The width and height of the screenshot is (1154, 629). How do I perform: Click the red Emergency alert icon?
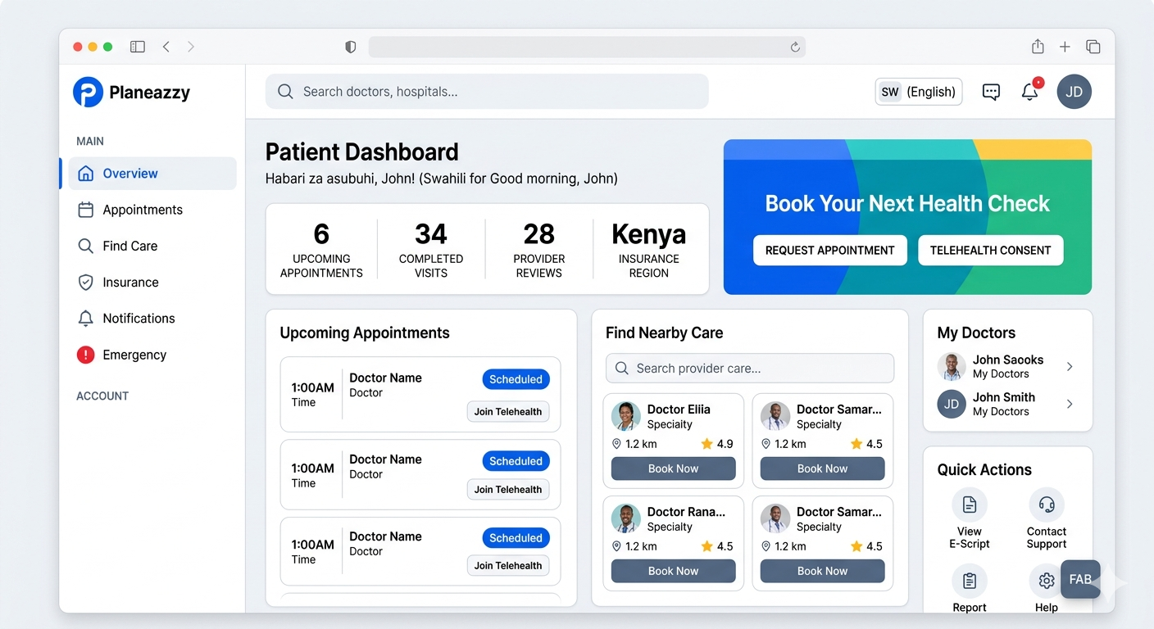coord(84,355)
